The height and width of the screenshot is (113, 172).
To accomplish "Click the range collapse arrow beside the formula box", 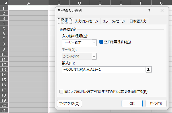I will tap(148, 70).
